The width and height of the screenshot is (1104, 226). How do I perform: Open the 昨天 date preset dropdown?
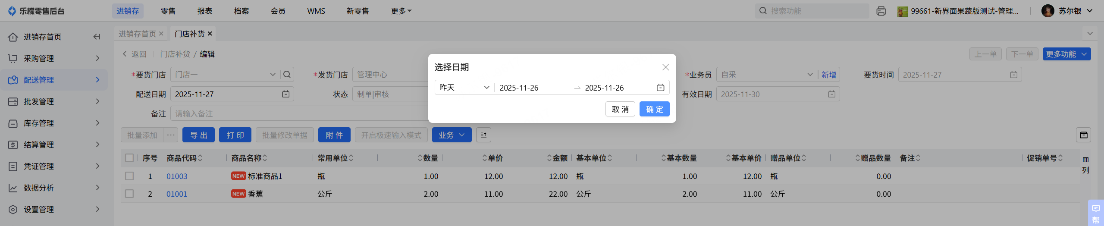tap(464, 88)
